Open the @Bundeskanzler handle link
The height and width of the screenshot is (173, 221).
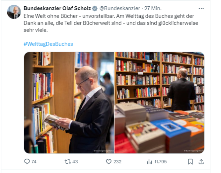120,8
